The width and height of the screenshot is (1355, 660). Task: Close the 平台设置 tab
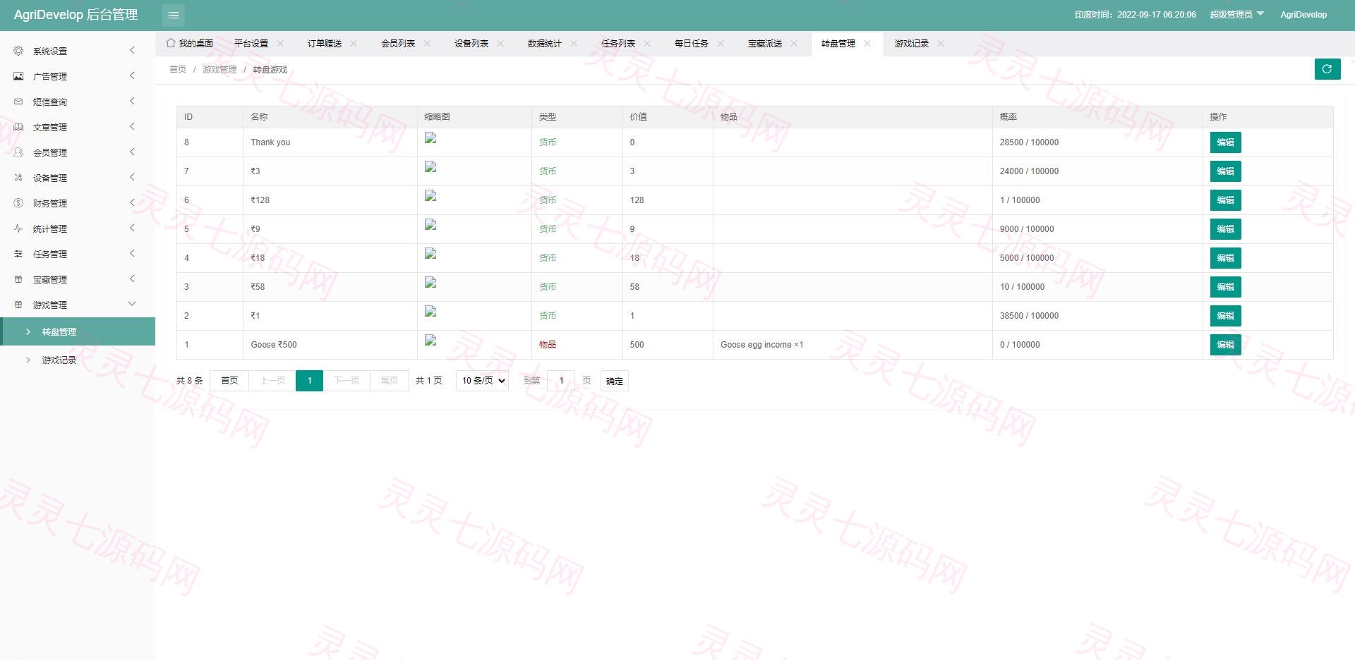point(280,44)
